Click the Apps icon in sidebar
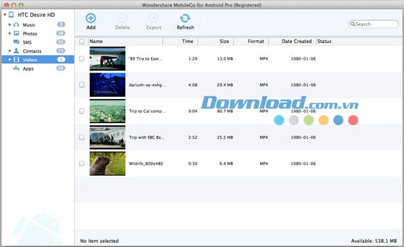404x247 pixels. [16, 68]
